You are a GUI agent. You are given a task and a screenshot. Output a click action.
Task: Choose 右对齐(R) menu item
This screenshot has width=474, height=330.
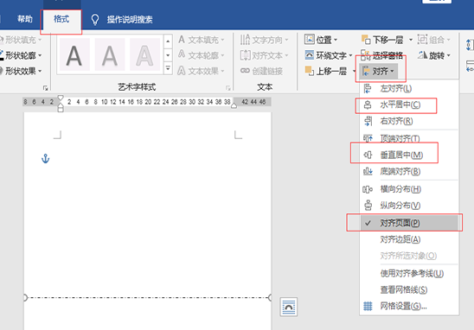click(409, 121)
